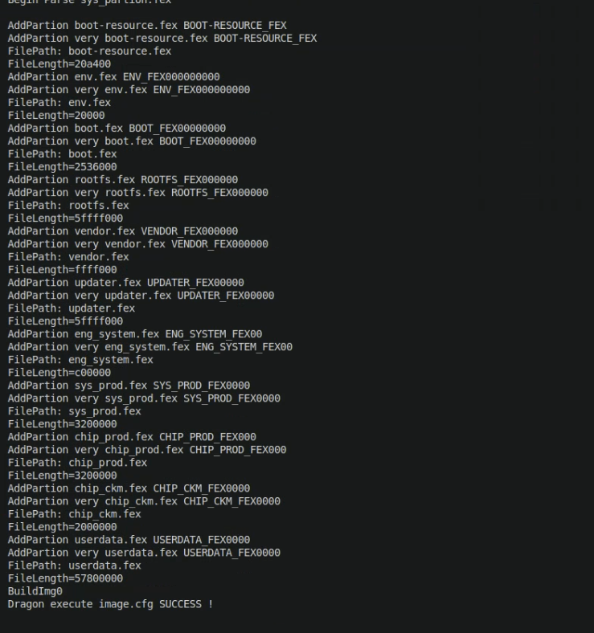
Task: Click the "FilePath: sys_prod.fex" line
Action: 75,411
